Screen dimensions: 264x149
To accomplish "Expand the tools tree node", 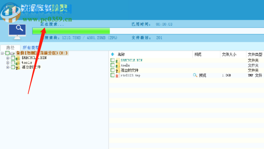I will pos(8,63).
